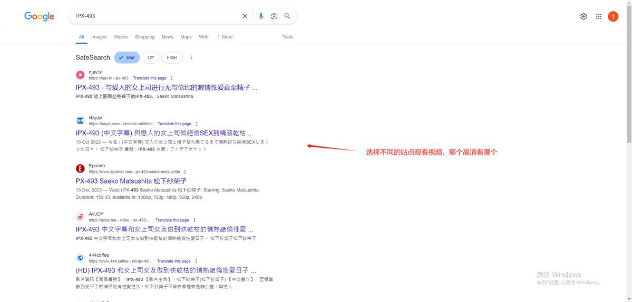Open the three-dot menu for Hayav result
Viewport: 632px width, 302px height.
point(197,124)
